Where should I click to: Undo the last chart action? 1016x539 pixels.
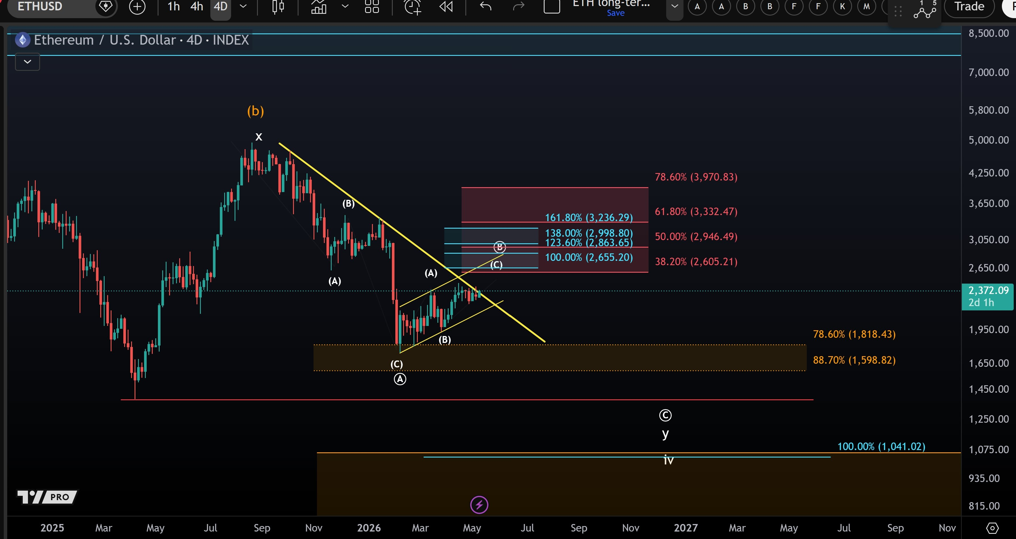click(486, 7)
